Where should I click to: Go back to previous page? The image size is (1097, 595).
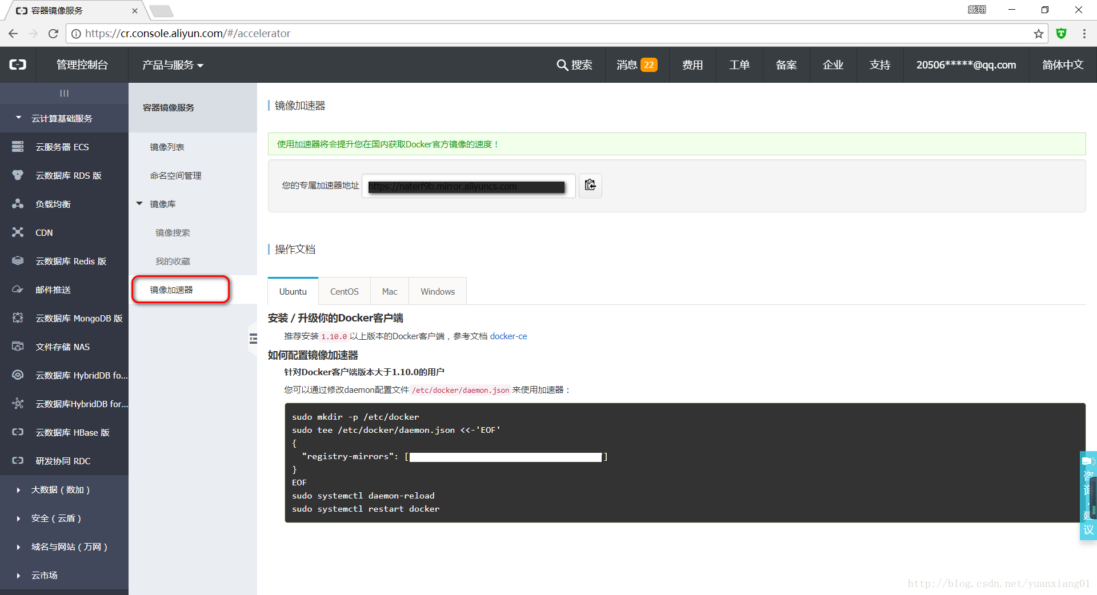(x=13, y=34)
